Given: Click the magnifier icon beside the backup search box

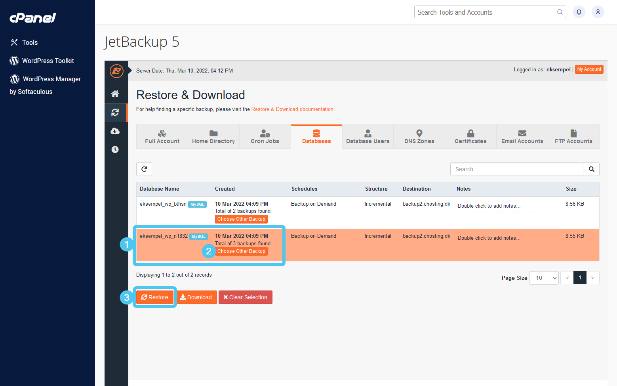Looking at the screenshot, I should click(591, 169).
